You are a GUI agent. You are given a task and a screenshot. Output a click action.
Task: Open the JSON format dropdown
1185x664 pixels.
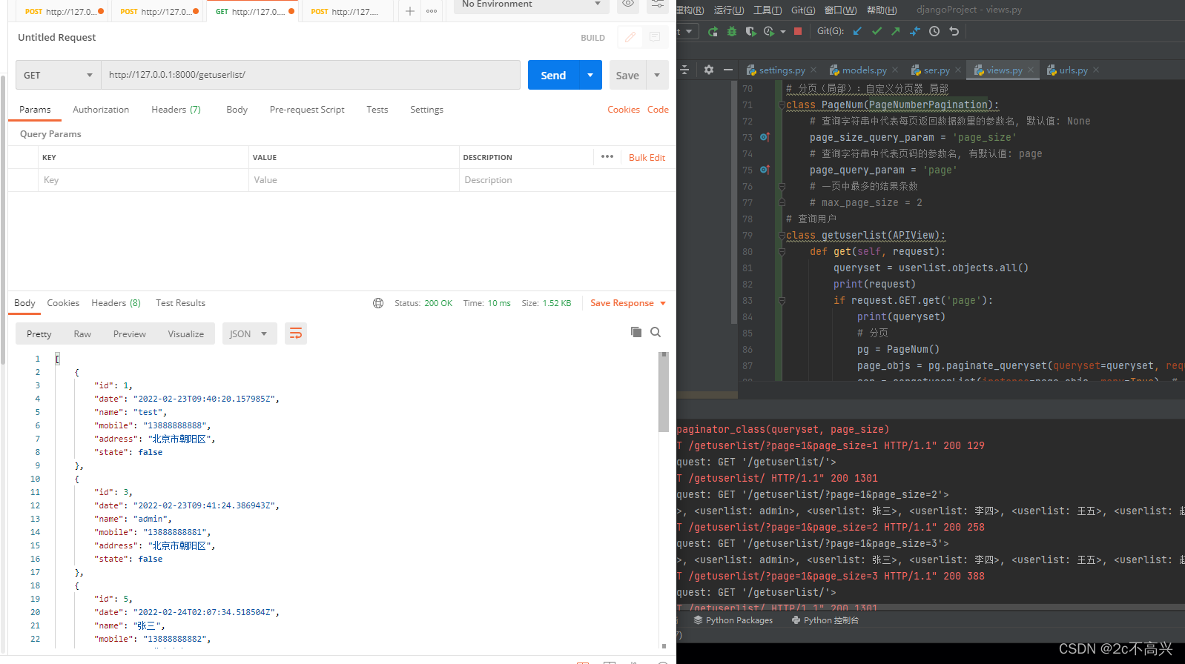click(250, 333)
